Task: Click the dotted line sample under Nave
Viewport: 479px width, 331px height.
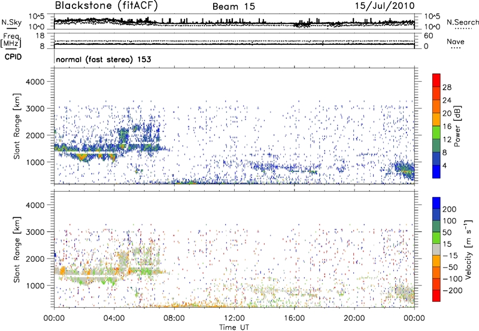Action: tap(456, 48)
